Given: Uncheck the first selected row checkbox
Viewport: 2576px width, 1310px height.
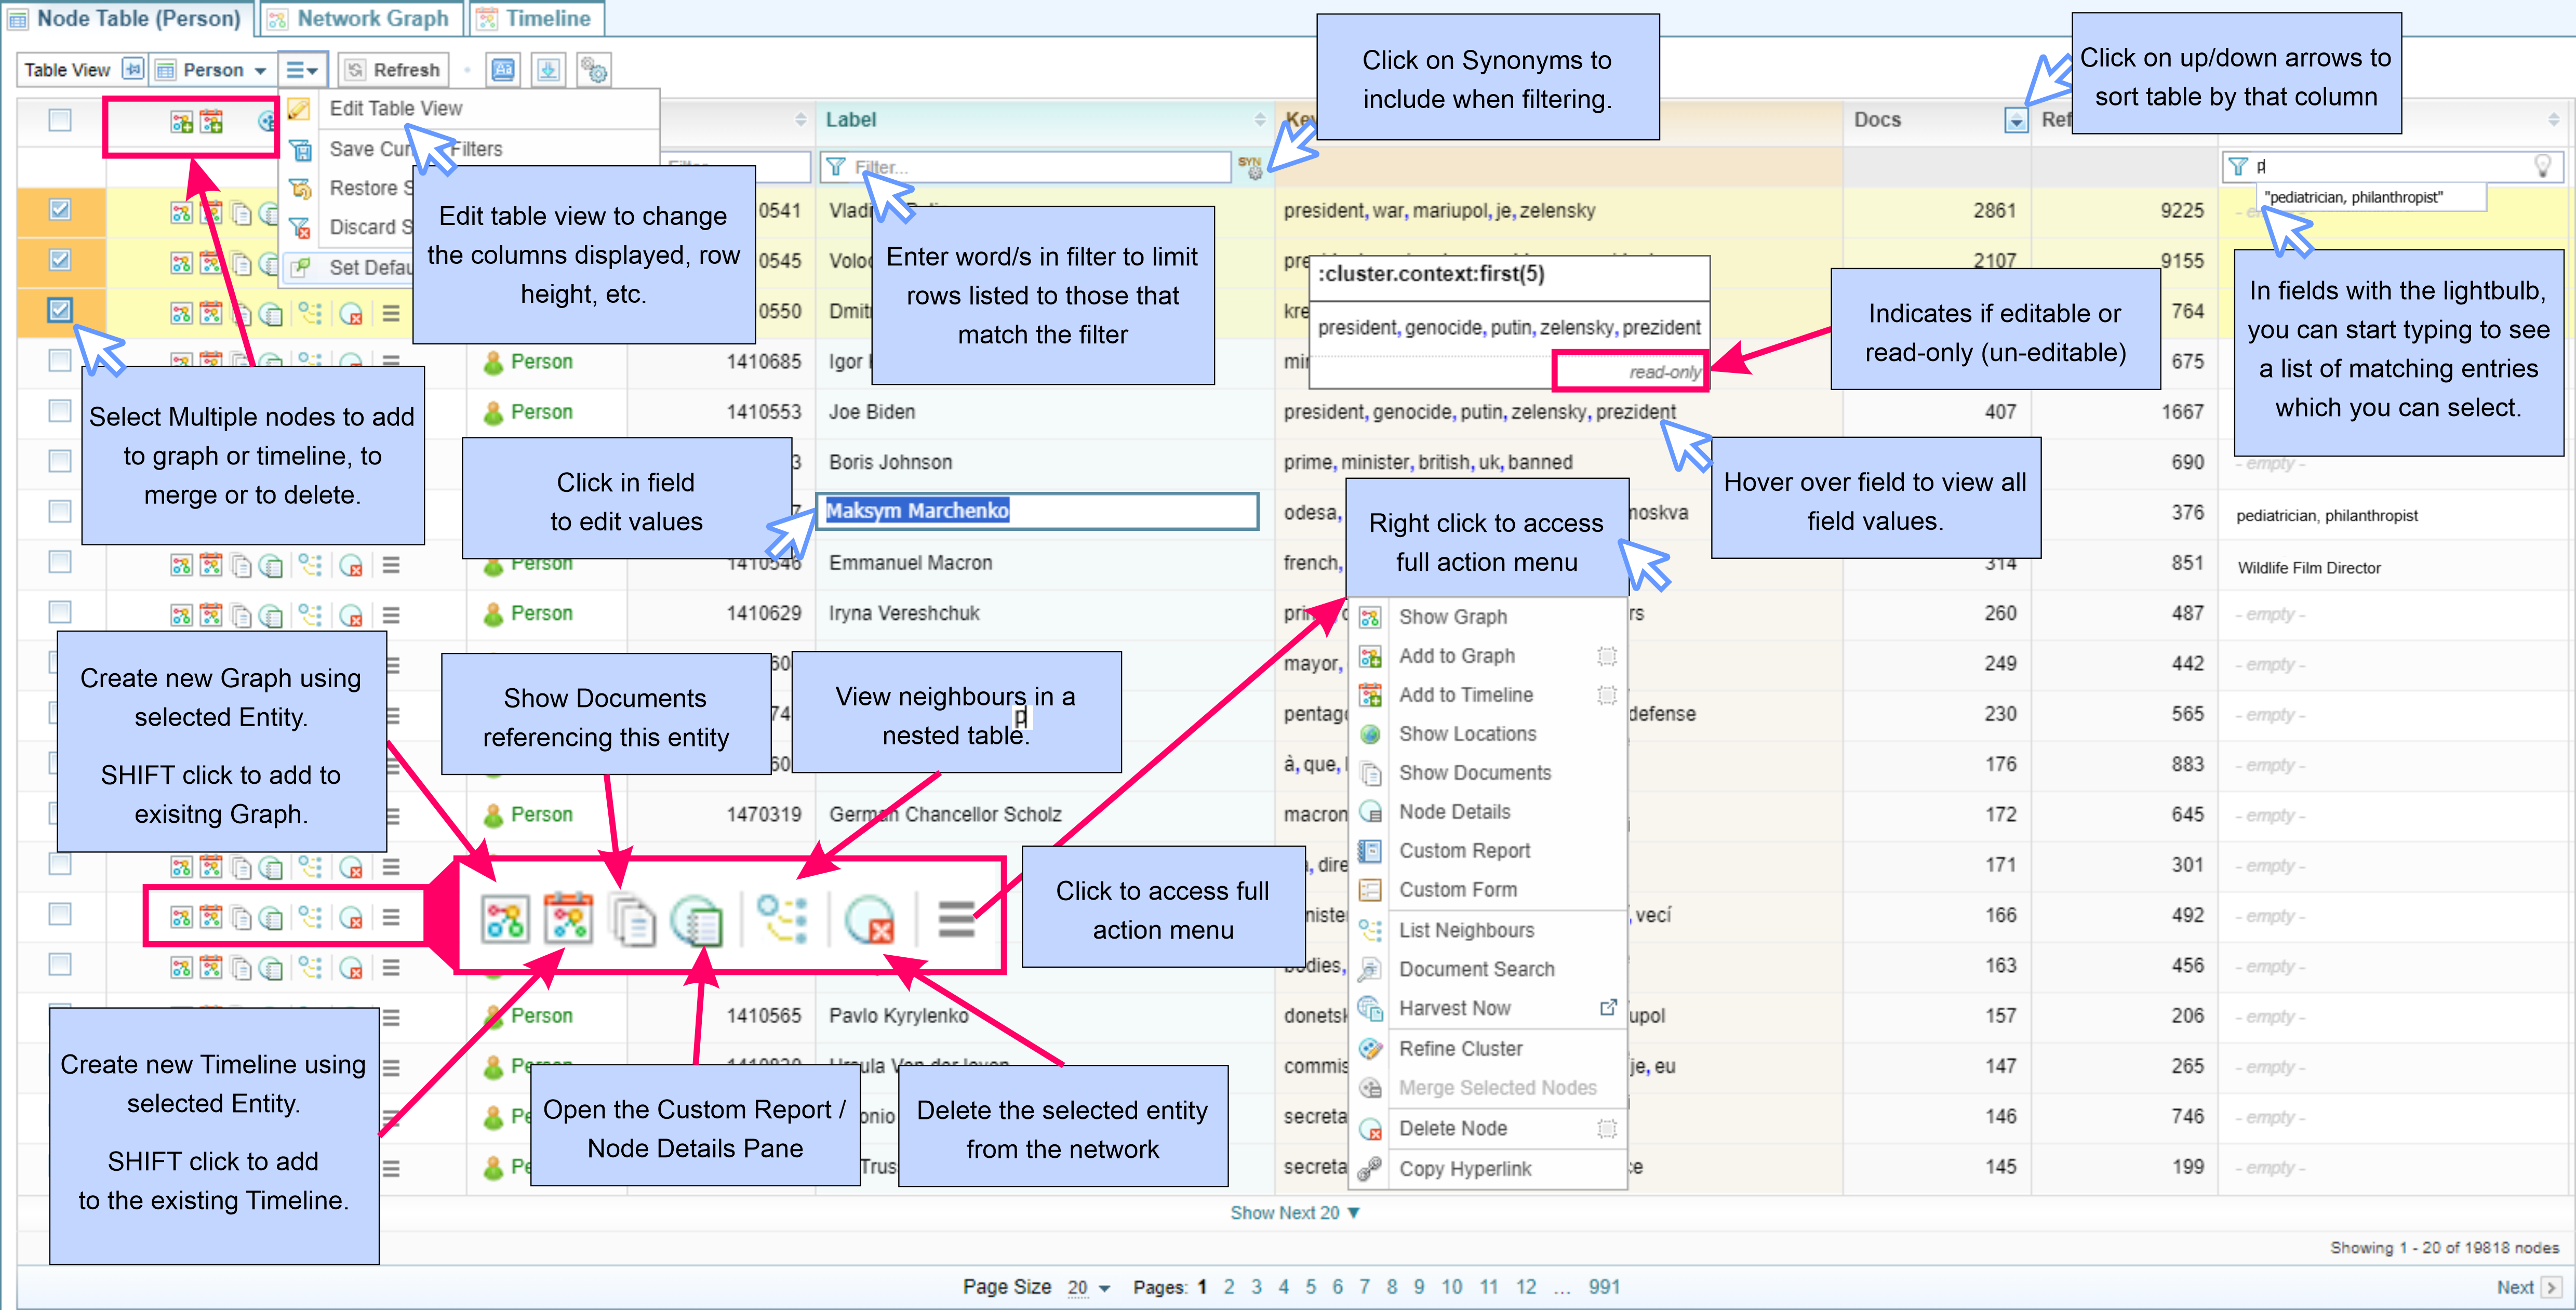Looking at the screenshot, I should pos(60,210).
